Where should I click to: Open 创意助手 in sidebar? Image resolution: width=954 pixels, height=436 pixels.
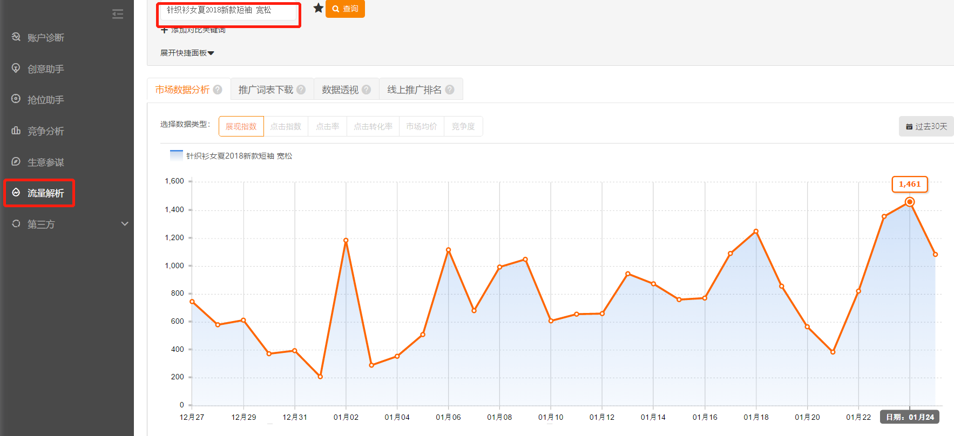click(x=45, y=69)
